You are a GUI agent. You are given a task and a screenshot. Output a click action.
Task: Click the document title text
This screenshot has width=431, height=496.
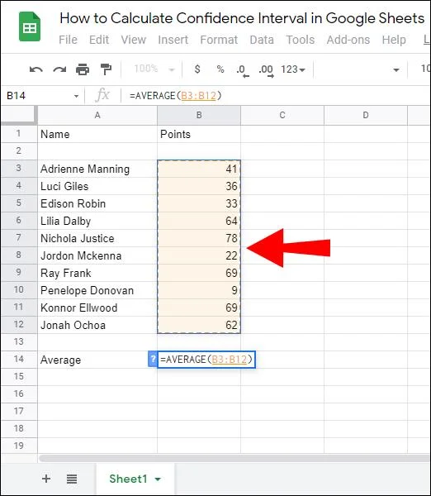tap(242, 18)
